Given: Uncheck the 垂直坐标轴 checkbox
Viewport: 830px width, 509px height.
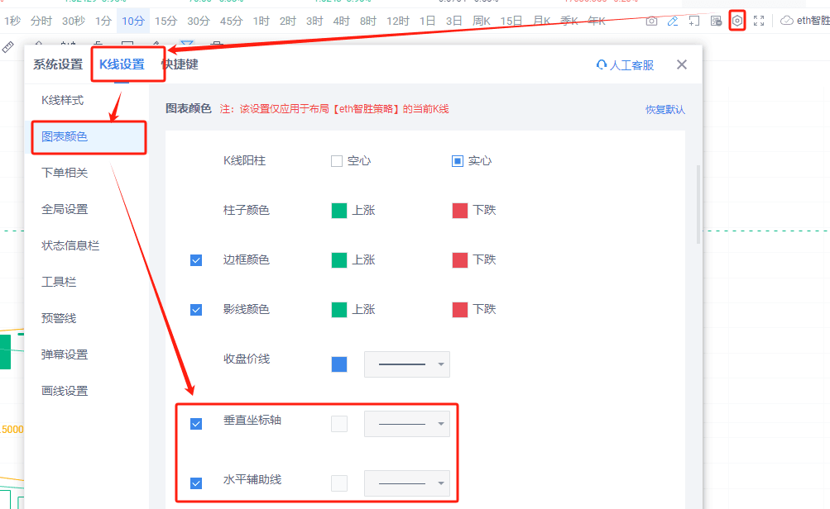Looking at the screenshot, I should pos(196,424).
